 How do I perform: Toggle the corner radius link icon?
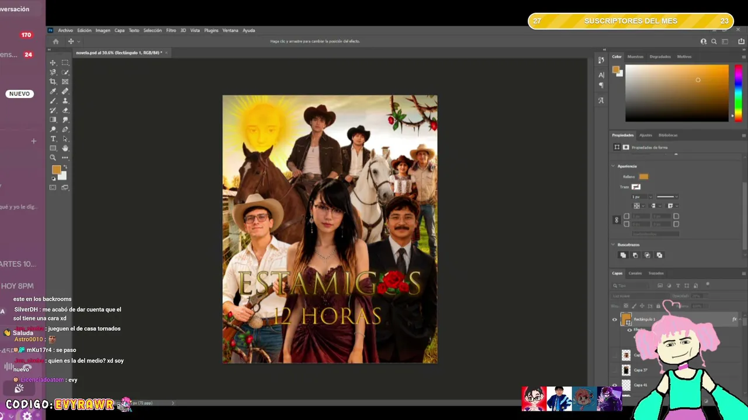coord(616,220)
